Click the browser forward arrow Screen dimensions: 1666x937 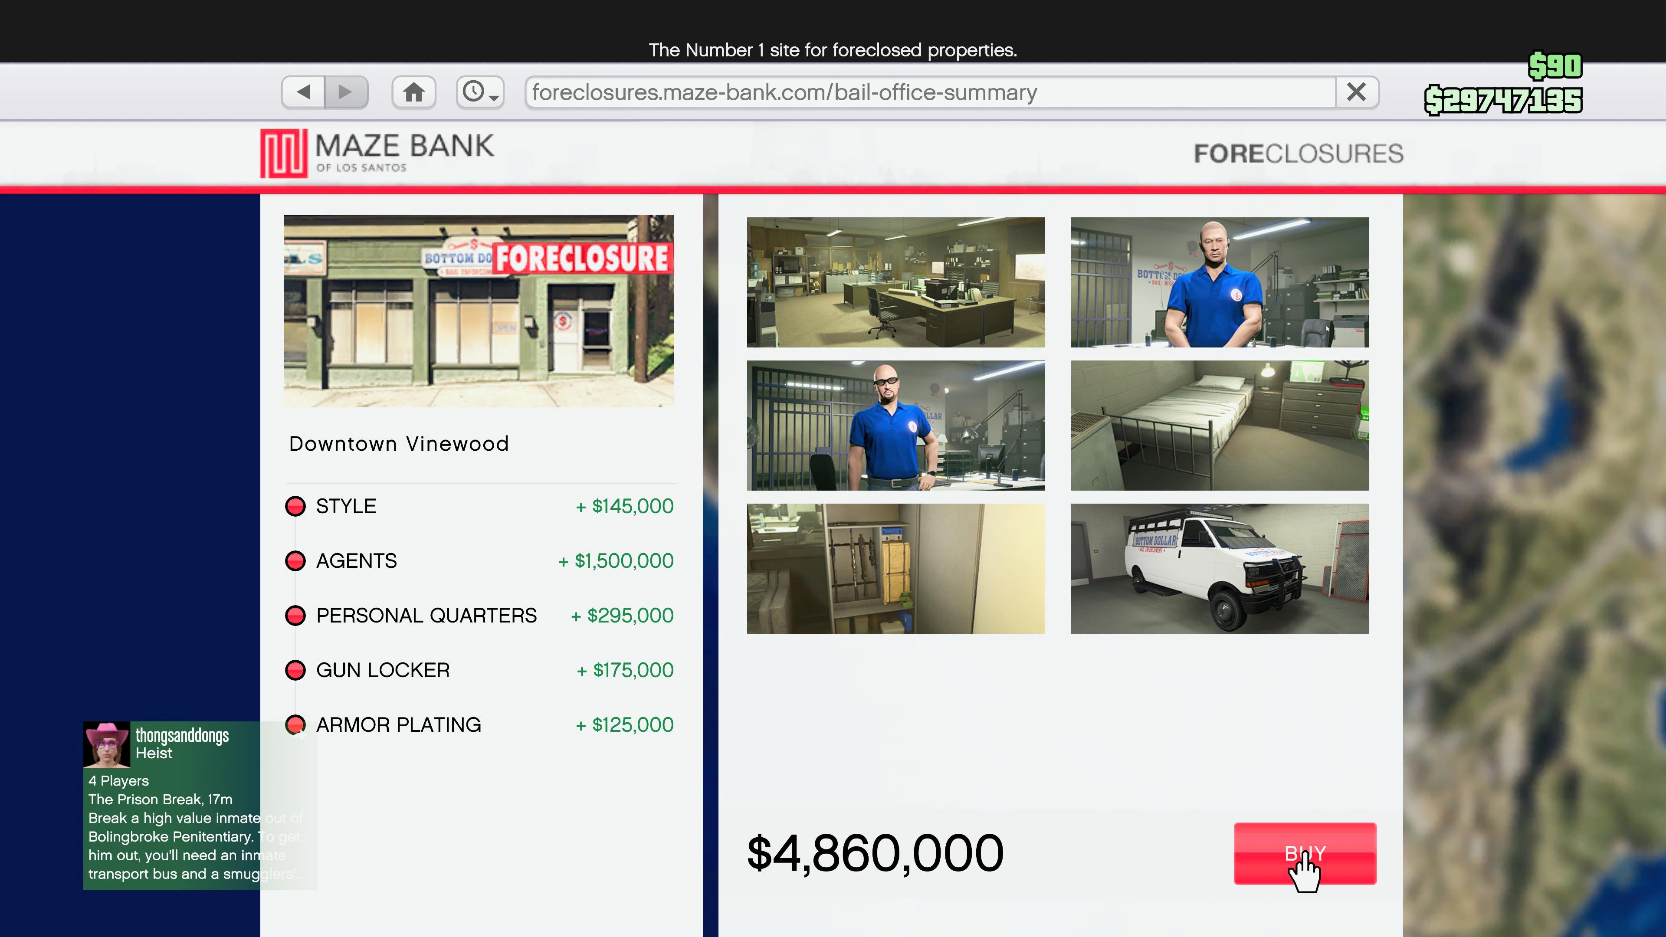[x=346, y=92]
